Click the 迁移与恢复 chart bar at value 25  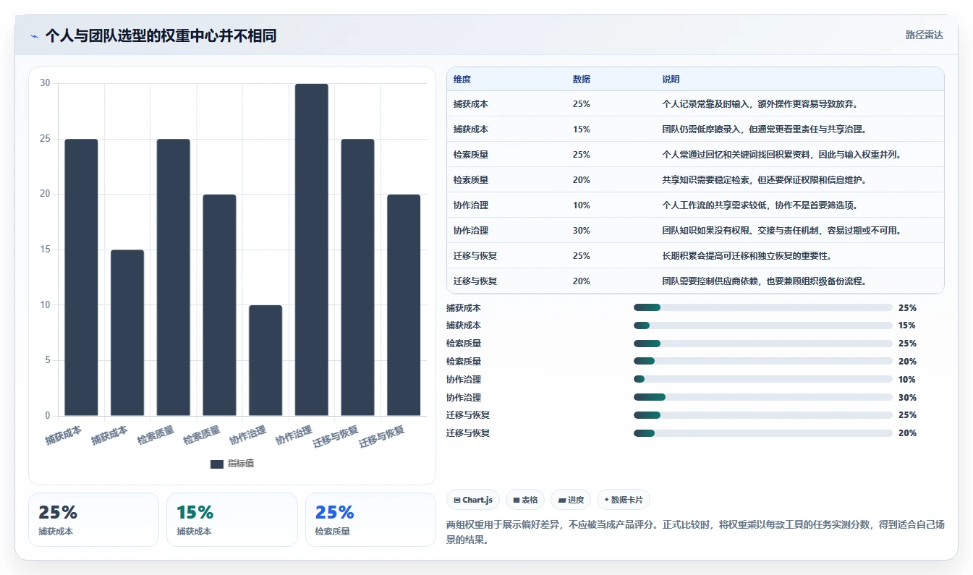click(357, 277)
